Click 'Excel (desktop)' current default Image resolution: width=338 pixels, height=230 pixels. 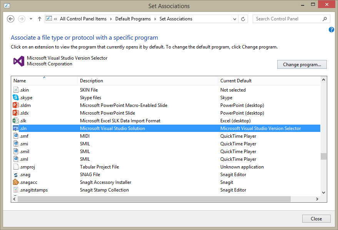[235, 121]
